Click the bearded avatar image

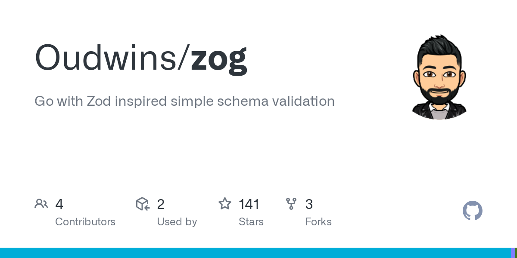439,77
